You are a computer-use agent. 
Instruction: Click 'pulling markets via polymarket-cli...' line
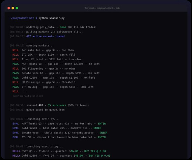(46, 32)
